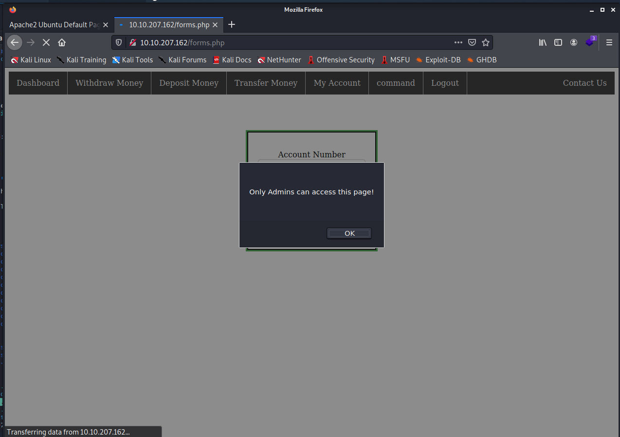The width and height of the screenshot is (620, 437).
Task: Close the forms.php tab
Action: click(x=215, y=24)
